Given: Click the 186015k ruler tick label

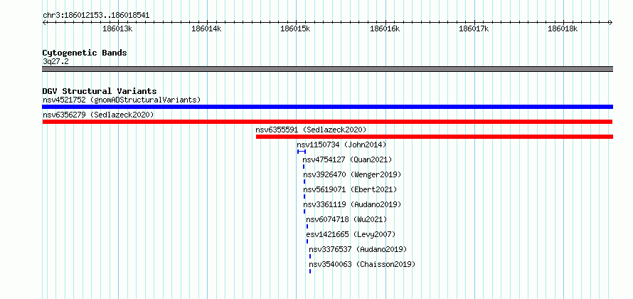Looking at the screenshot, I should click(295, 28).
